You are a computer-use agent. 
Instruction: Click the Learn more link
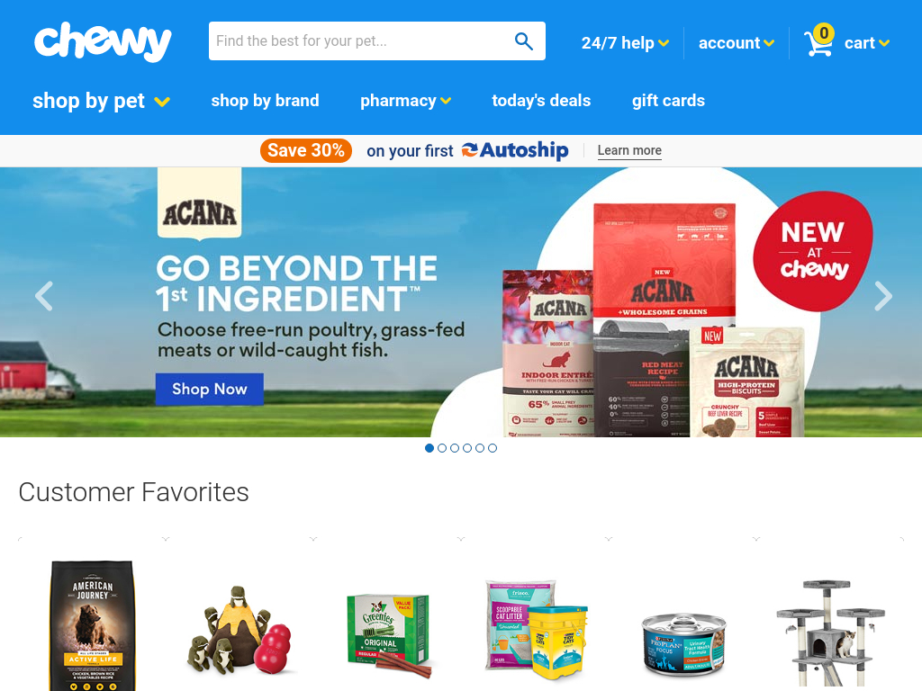click(x=629, y=150)
